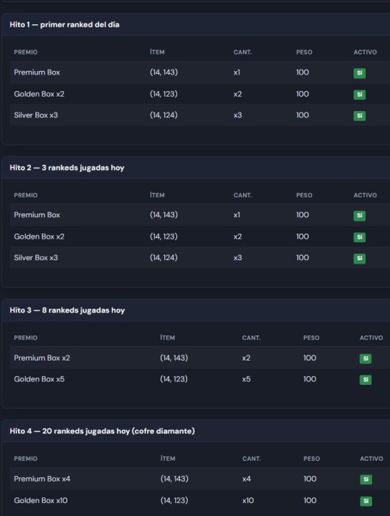Screen dimensions: 390x516
Task: Click the PREMIO column header in Hito 1
Action: click(x=26, y=52)
